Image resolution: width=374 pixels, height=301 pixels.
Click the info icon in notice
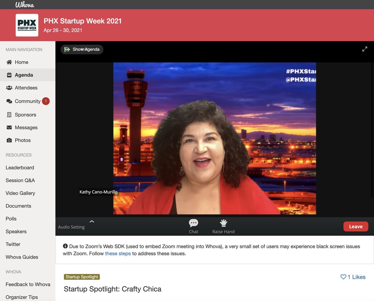pos(65,246)
